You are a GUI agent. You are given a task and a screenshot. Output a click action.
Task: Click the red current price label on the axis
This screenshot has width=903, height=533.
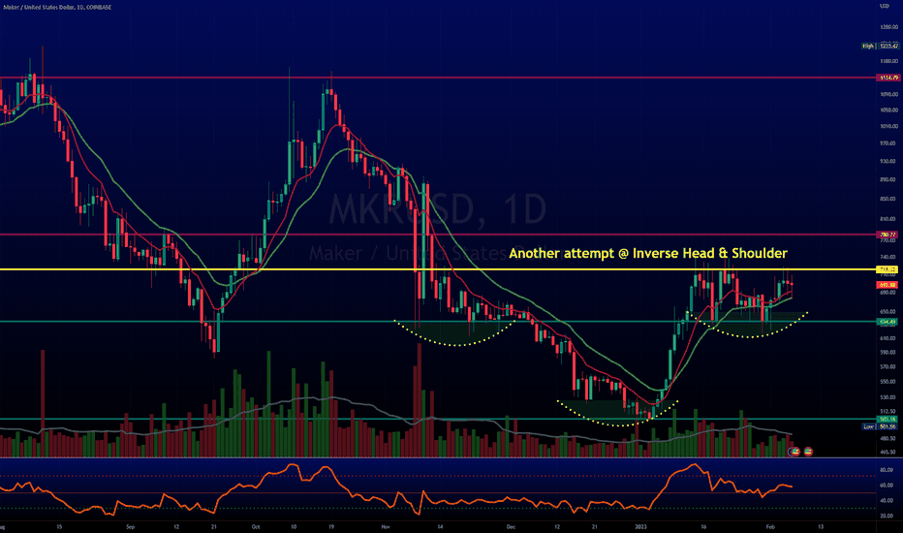(x=887, y=285)
